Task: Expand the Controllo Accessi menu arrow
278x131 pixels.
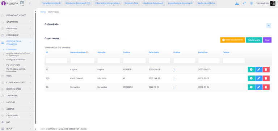Action: point(30,83)
